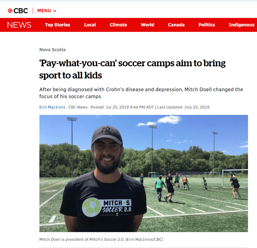The width and height of the screenshot is (257, 248).
Task: Click the 'Pay-what-you-can' article headline
Action: click(x=132, y=69)
